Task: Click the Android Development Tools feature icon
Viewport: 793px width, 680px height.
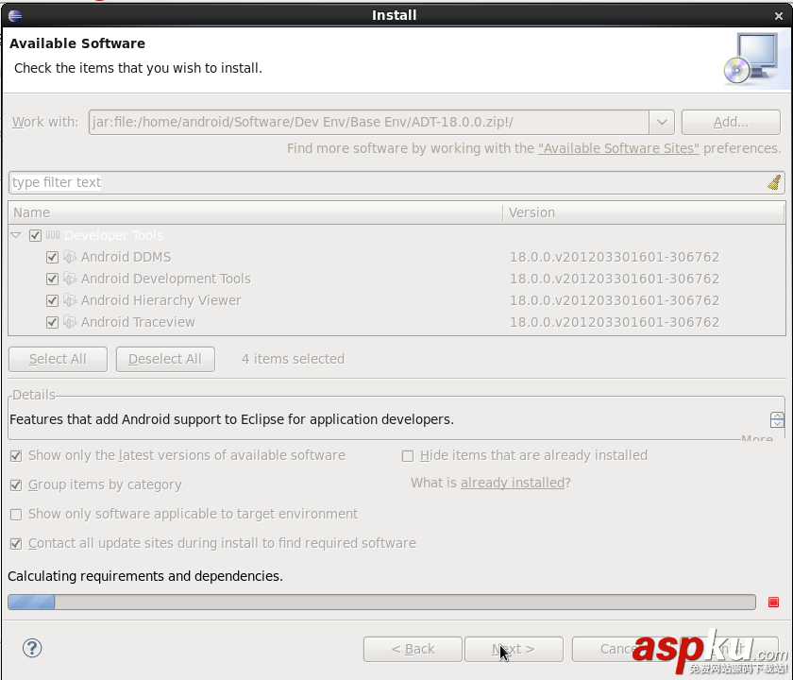Action: coord(70,279)
